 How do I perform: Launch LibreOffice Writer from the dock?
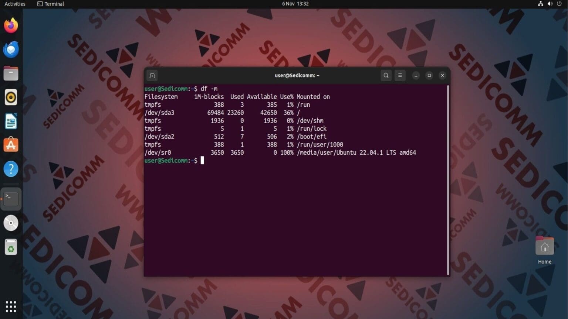tap(11, 121)
